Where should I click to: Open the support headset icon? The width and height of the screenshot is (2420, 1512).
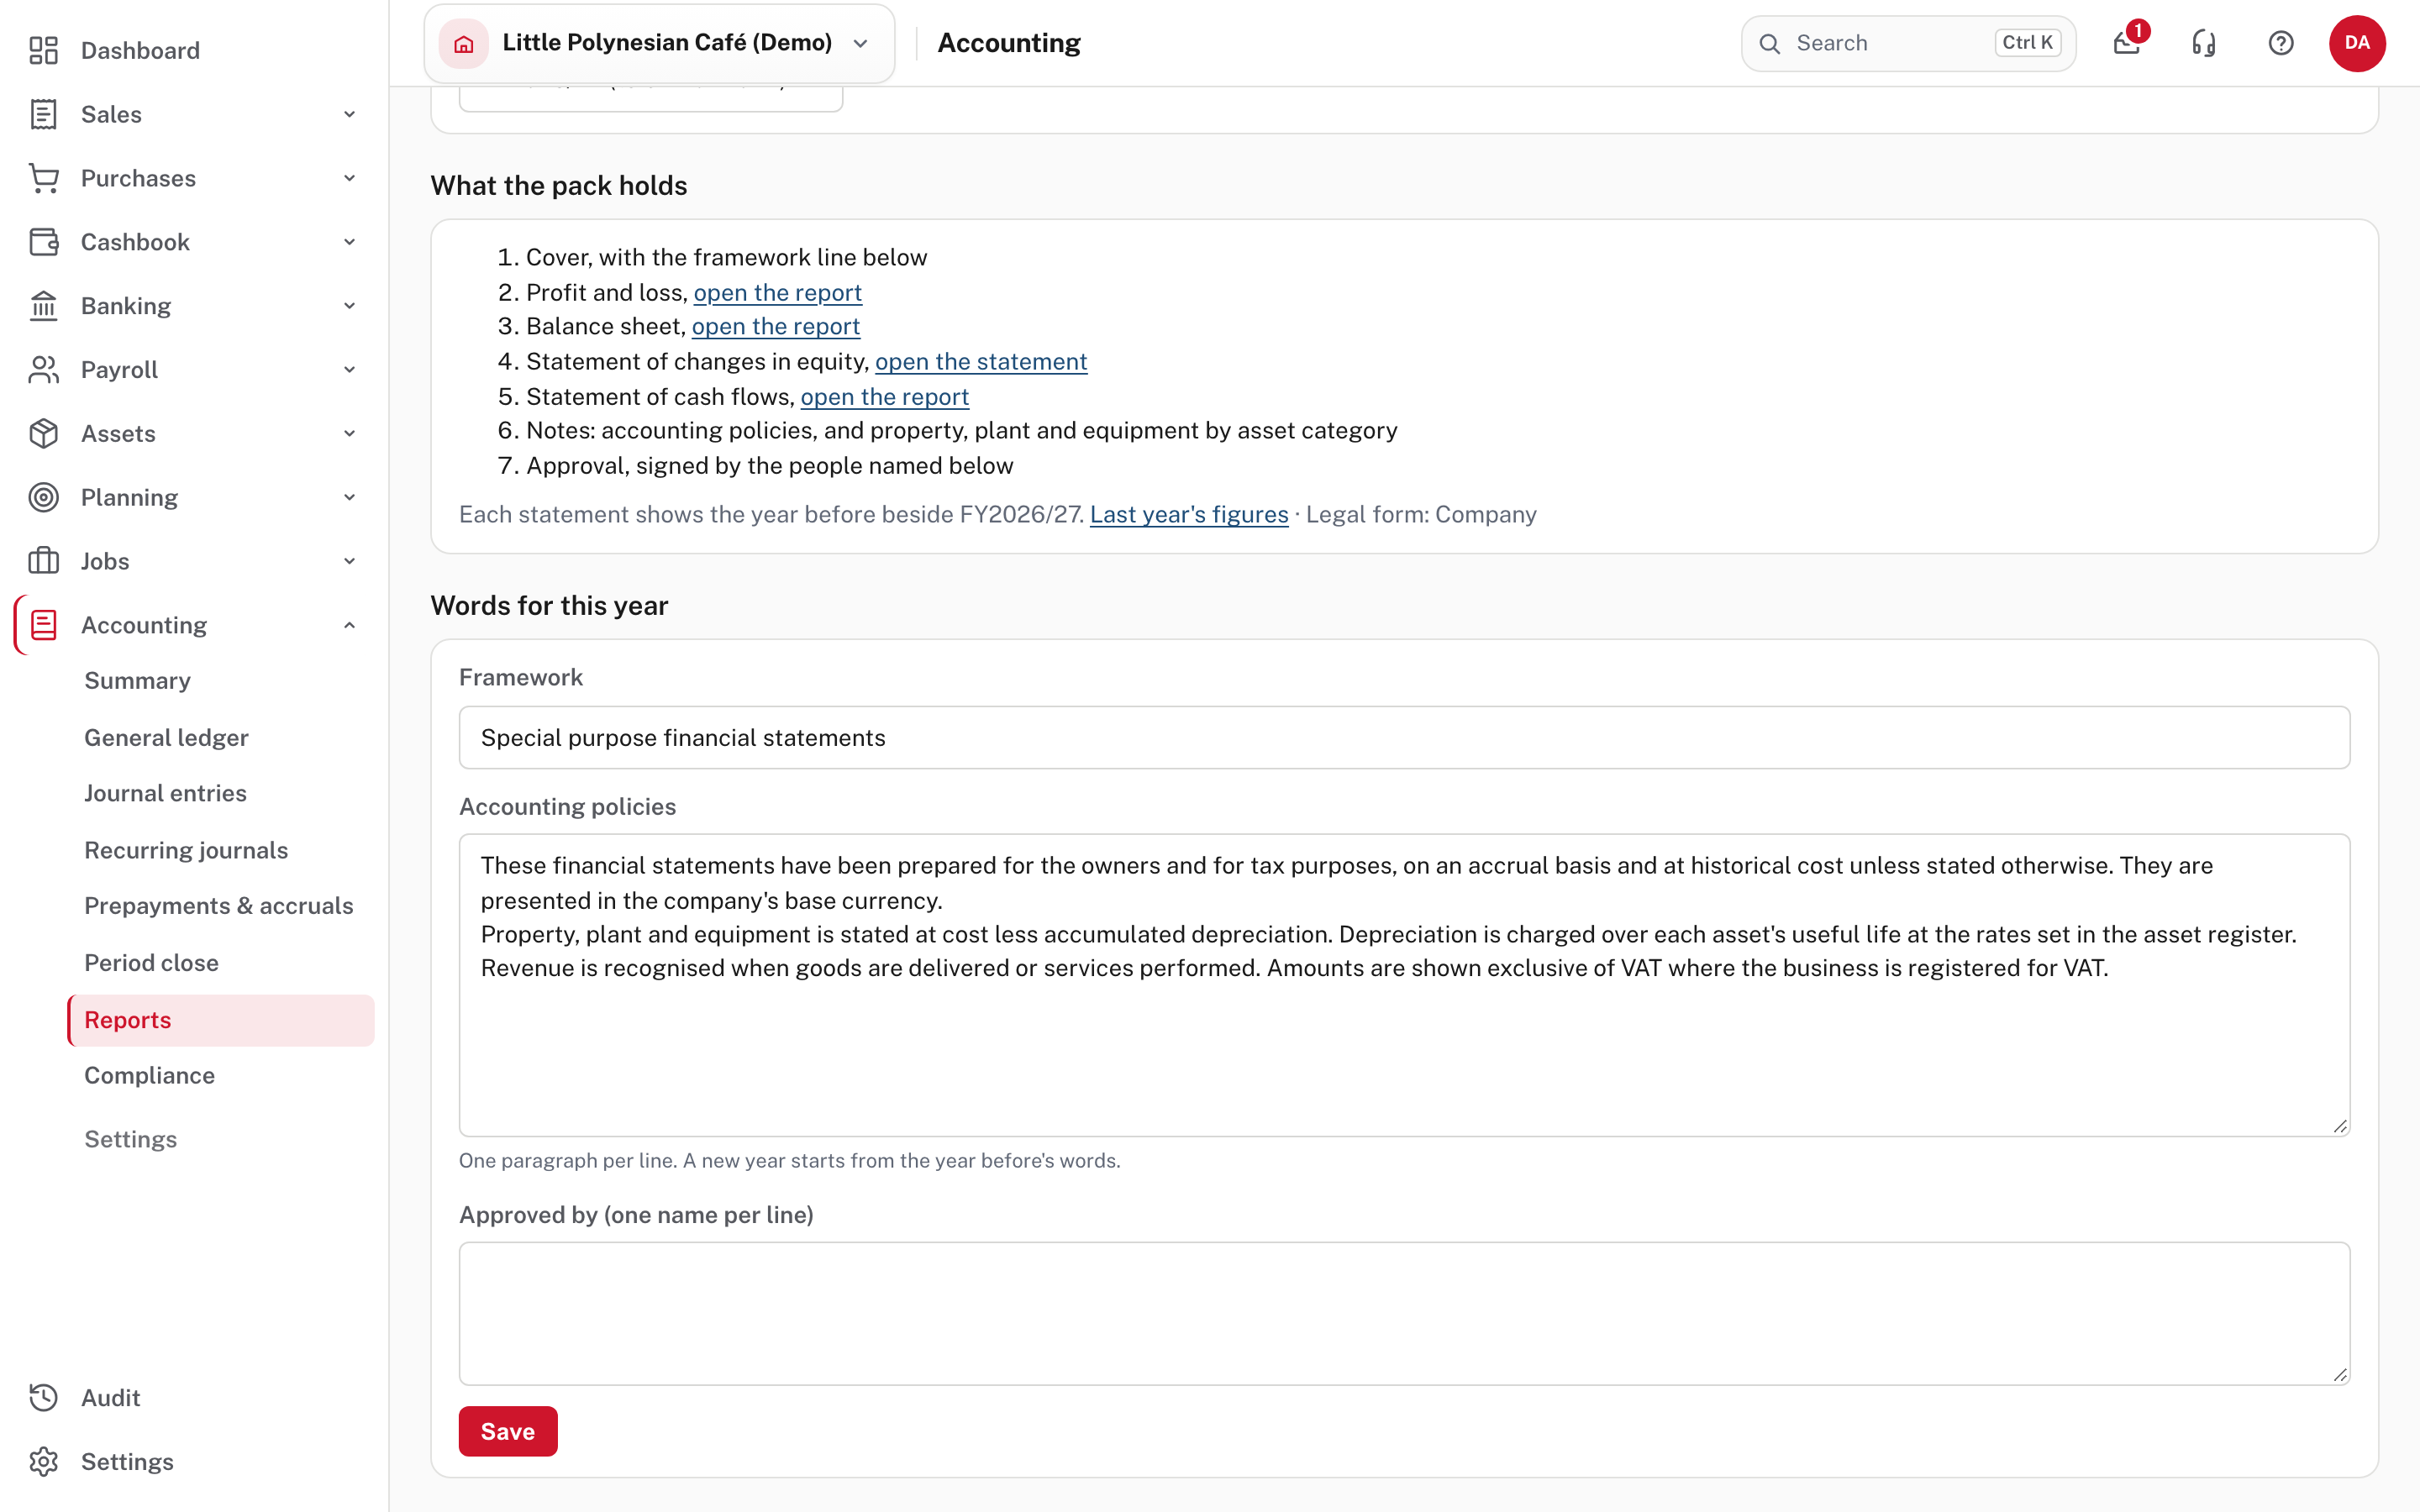tap(2204, 43)
